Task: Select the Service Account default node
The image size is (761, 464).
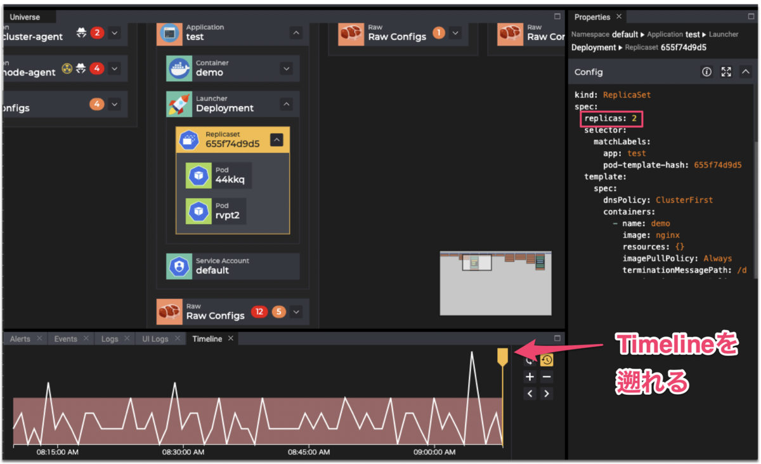Action: click(x=233, y=267)
